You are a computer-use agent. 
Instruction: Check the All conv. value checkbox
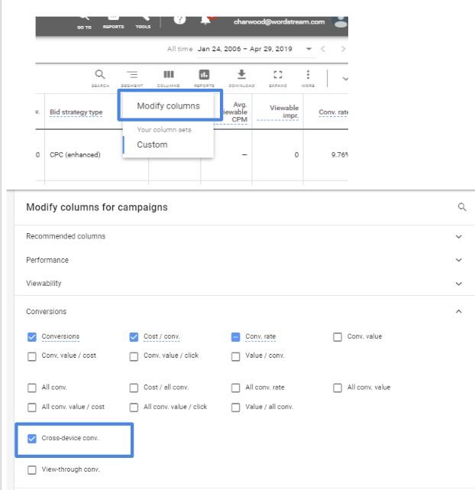(338, 388)
